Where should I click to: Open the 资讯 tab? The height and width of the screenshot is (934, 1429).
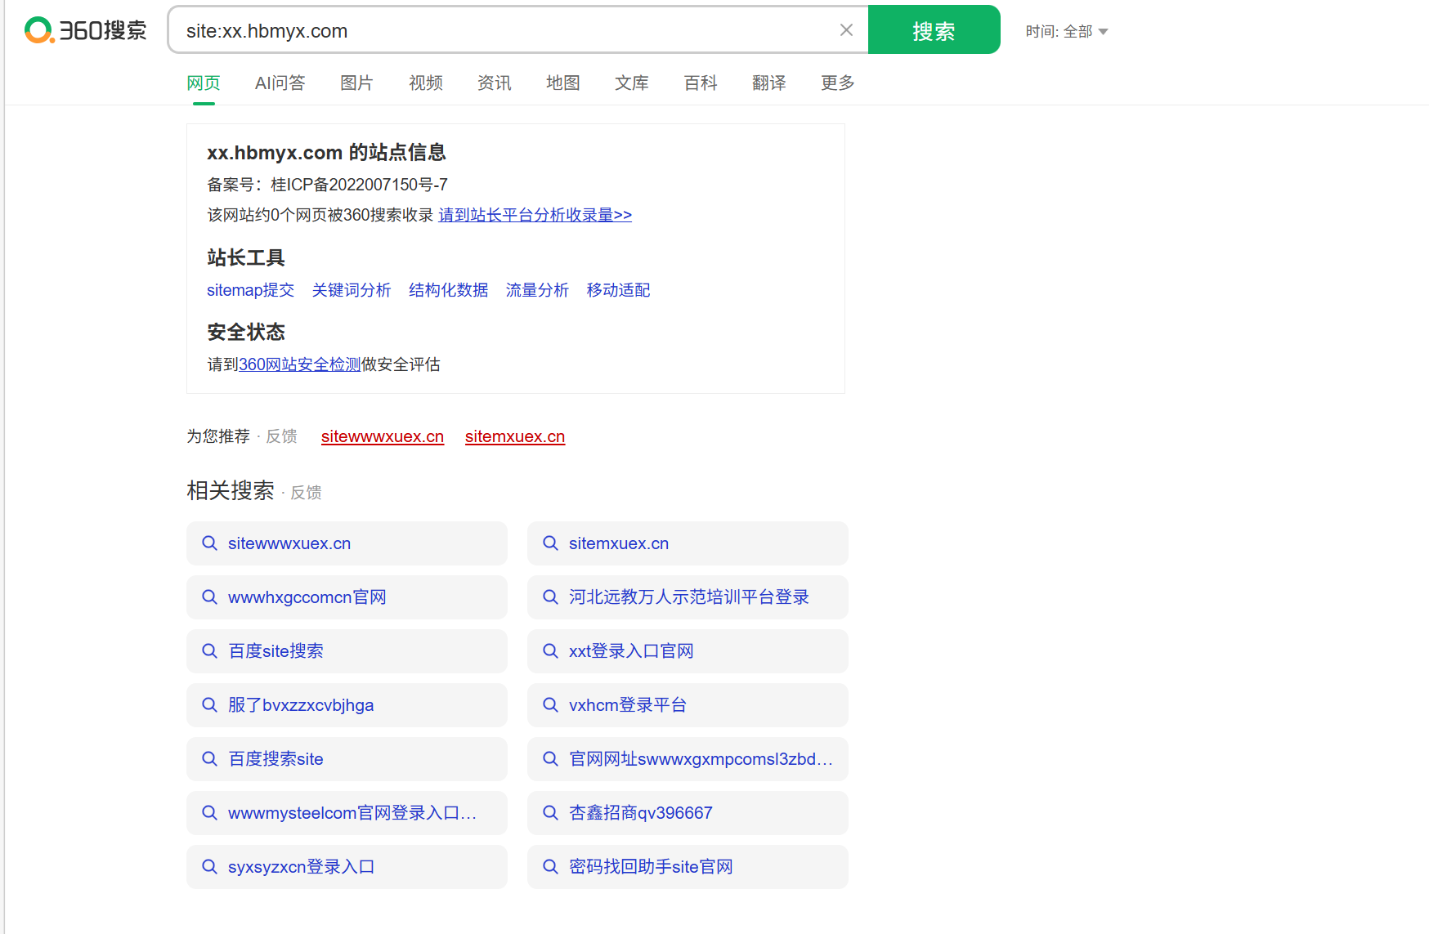[494, 83]
